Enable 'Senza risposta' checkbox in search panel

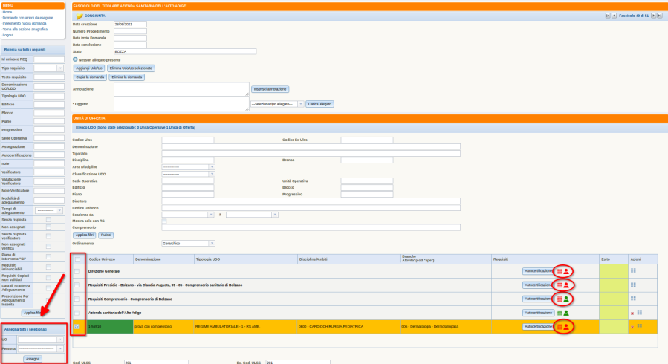coord(48,220)
